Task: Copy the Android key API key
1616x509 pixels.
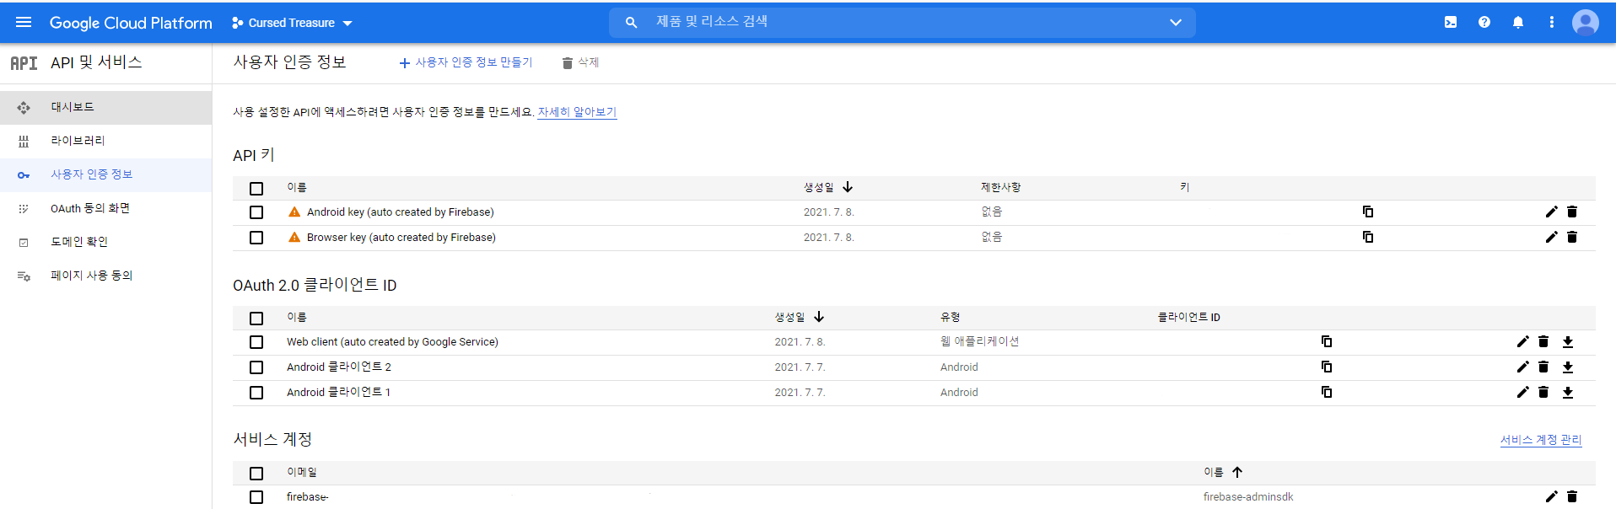Action: coord(1368,212)
